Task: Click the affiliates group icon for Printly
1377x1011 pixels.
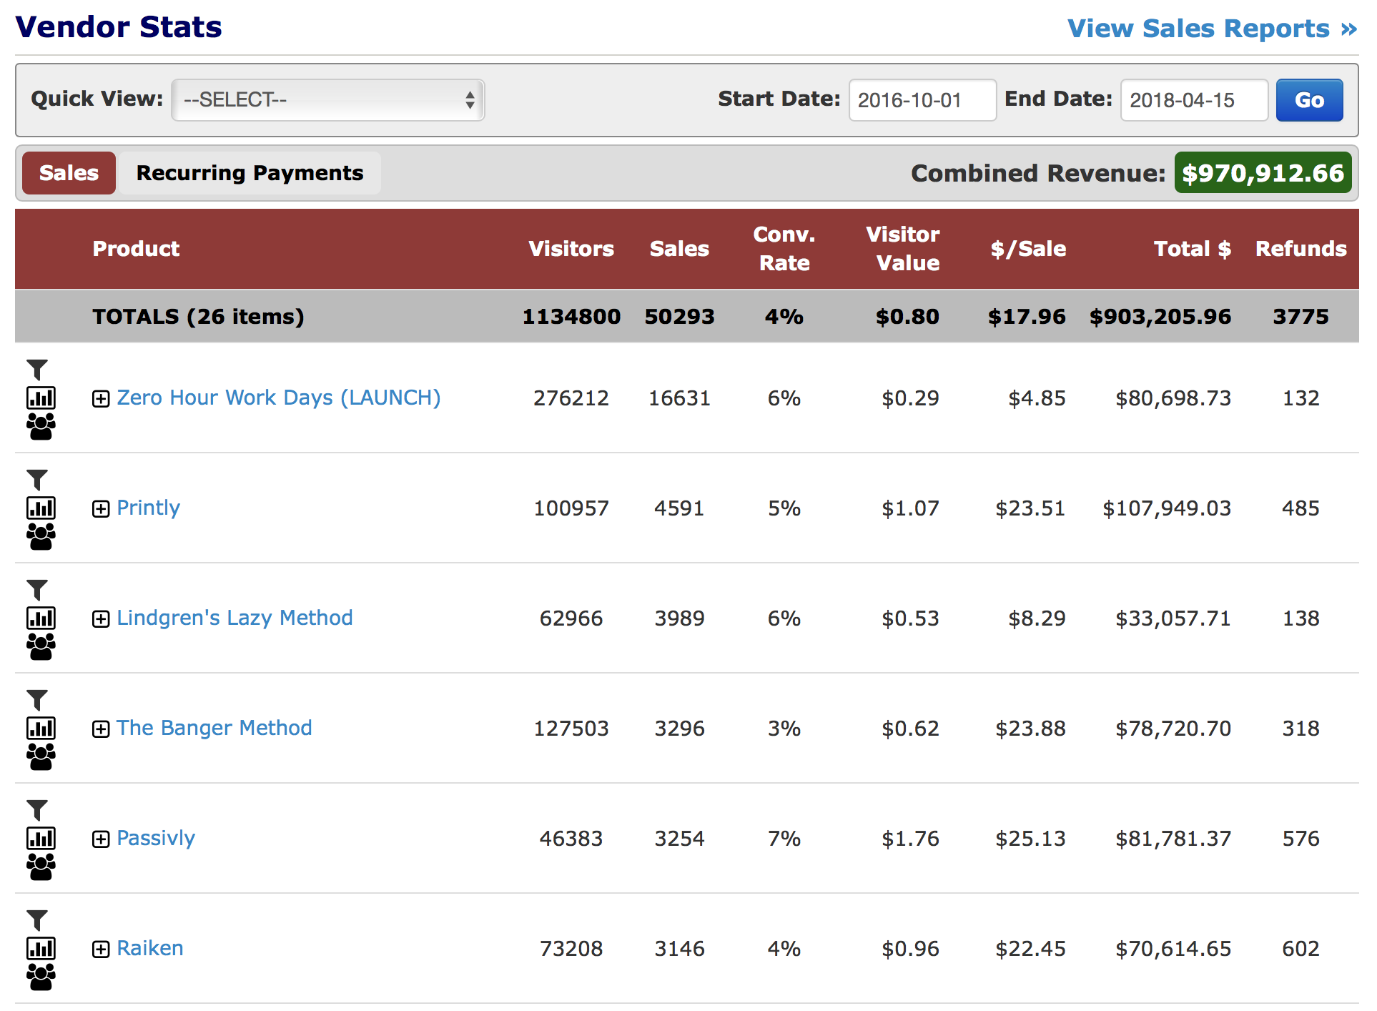Action: pyautogui.click(x=41, y=537)
